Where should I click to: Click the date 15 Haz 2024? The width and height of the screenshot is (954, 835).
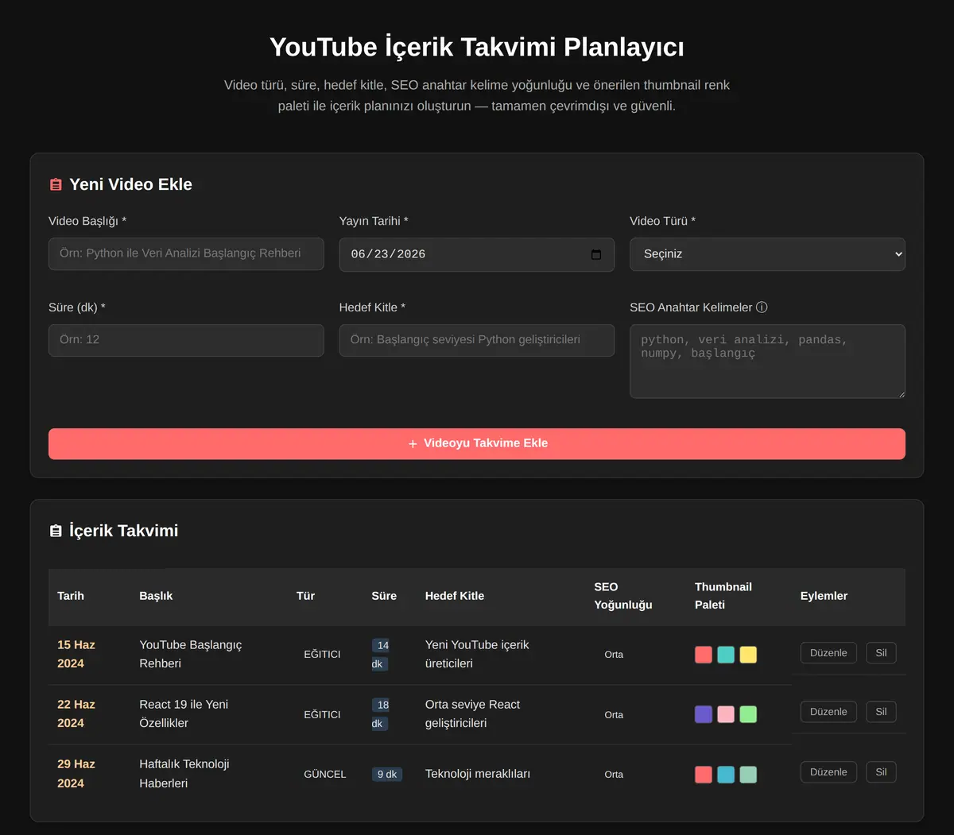[x=76, y=654]
